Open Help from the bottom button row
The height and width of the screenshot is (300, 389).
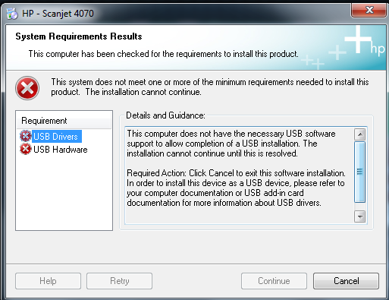pyautogui.click(x=48, y=281)
